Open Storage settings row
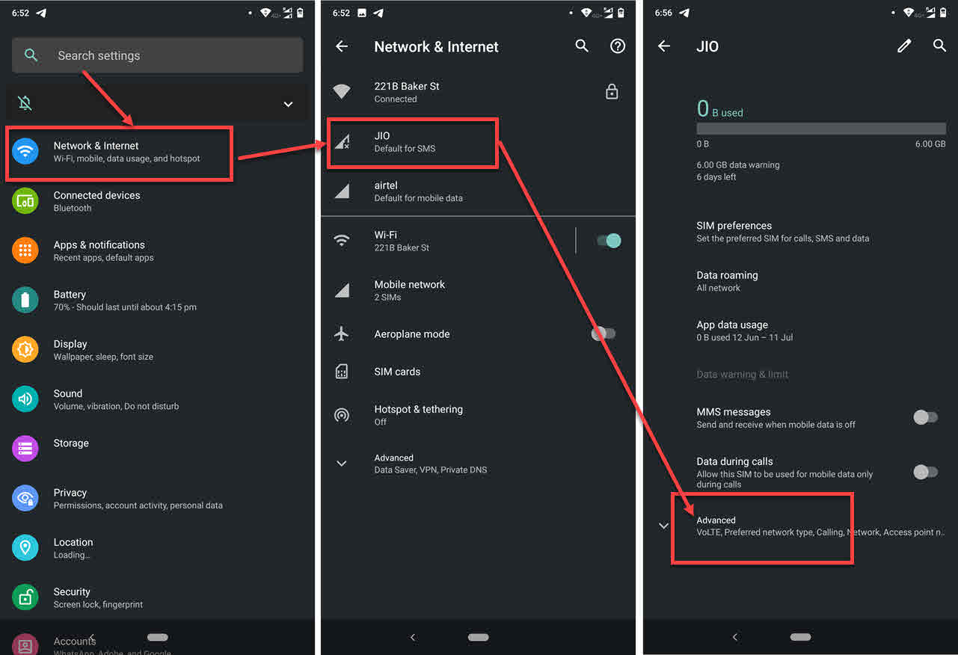This screenshot has height=655, width=958. click(x=157, y=449)
